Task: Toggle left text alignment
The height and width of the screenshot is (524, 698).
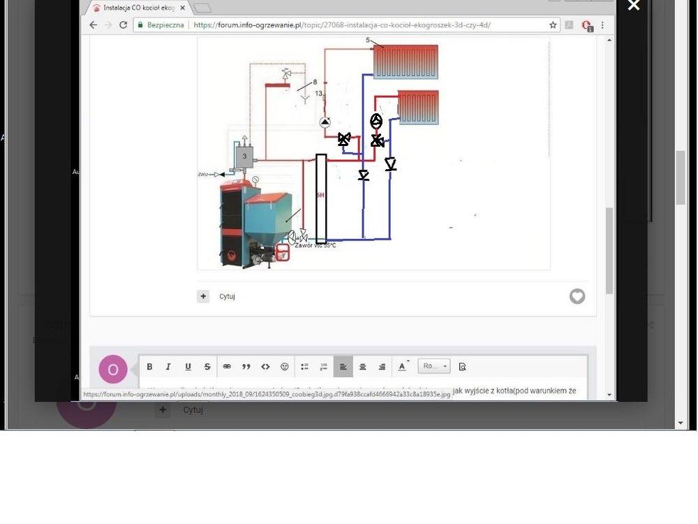Action: click(x=343, y=367)
